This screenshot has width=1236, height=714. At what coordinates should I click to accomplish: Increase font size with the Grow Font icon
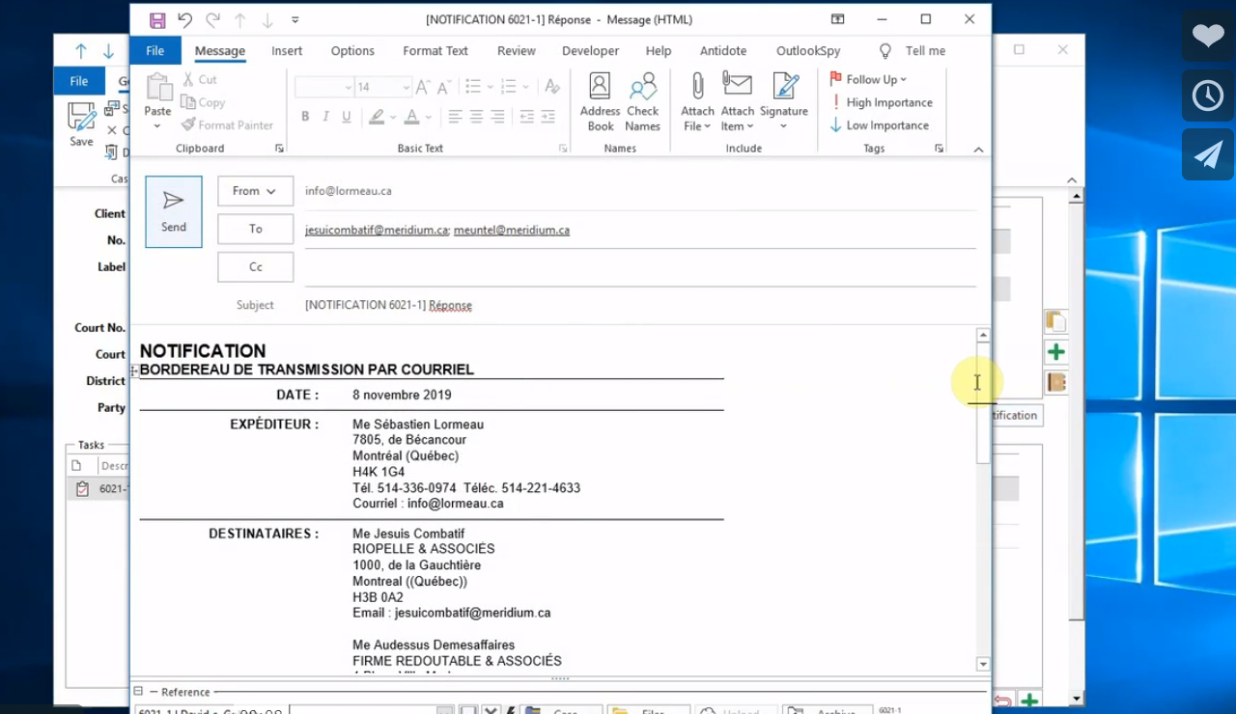423,87
